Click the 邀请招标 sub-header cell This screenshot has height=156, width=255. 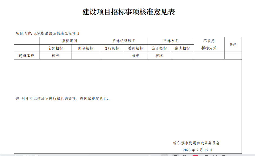point(182,48)
